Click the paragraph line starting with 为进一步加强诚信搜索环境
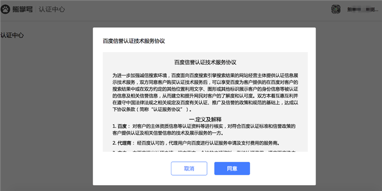This screenshot has width=382, height=191. tap(205, 74)
